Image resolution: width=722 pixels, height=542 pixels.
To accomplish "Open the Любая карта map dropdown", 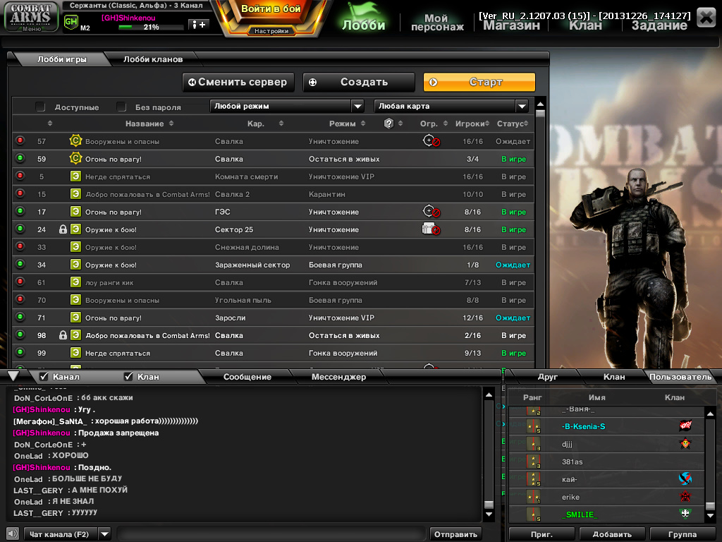I will tap(451, 106).
